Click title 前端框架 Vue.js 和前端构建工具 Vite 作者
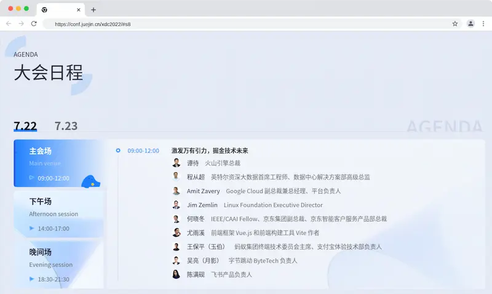The width and height of the screenshot is (492, 294). 265,233
